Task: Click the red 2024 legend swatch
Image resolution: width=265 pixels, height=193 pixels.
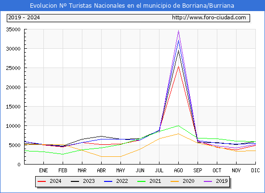Action: [x=41, y=181]
